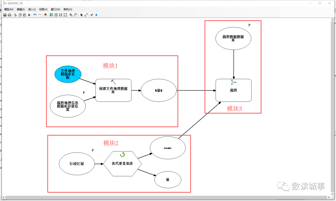Undo the last action

pos(35,15)
